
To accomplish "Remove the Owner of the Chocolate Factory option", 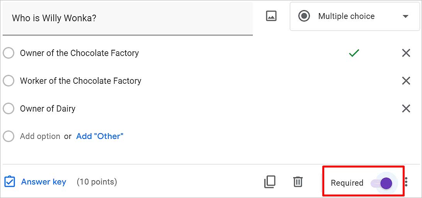I will click(x=406, y=53).
